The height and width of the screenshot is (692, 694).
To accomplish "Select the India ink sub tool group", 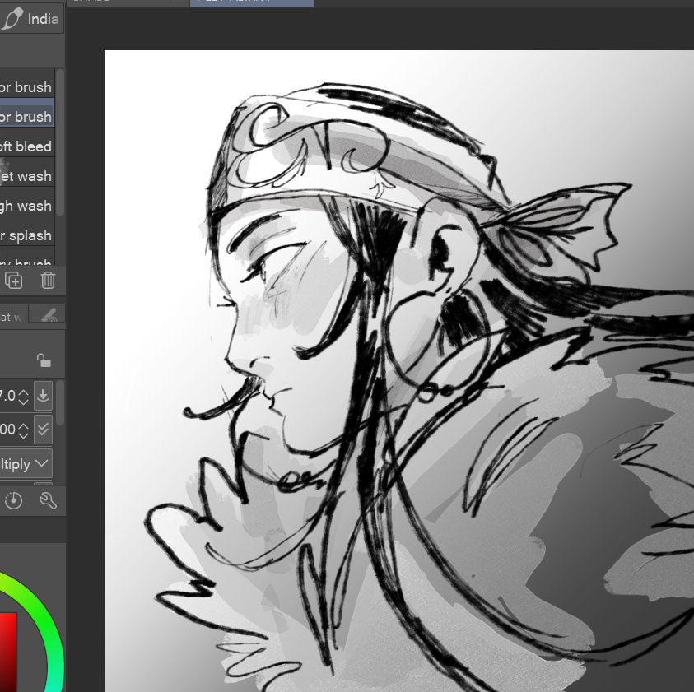I will (x=30, y=19).
